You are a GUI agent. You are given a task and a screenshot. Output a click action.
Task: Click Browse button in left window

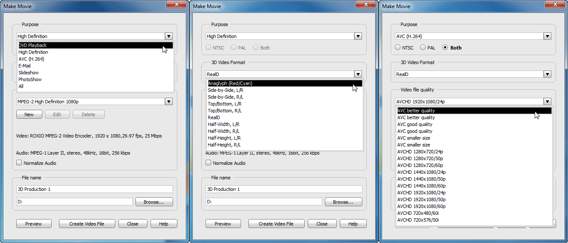coord(154,202)
